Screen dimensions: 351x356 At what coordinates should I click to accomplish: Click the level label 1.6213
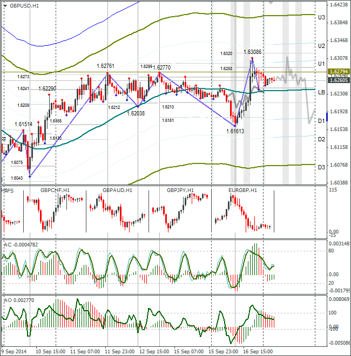pos(168,107)
